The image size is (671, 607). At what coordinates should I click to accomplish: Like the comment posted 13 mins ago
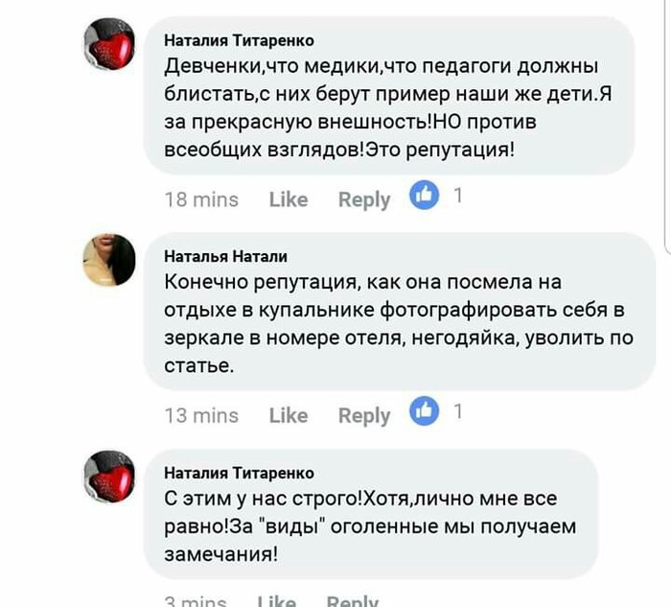289,415
